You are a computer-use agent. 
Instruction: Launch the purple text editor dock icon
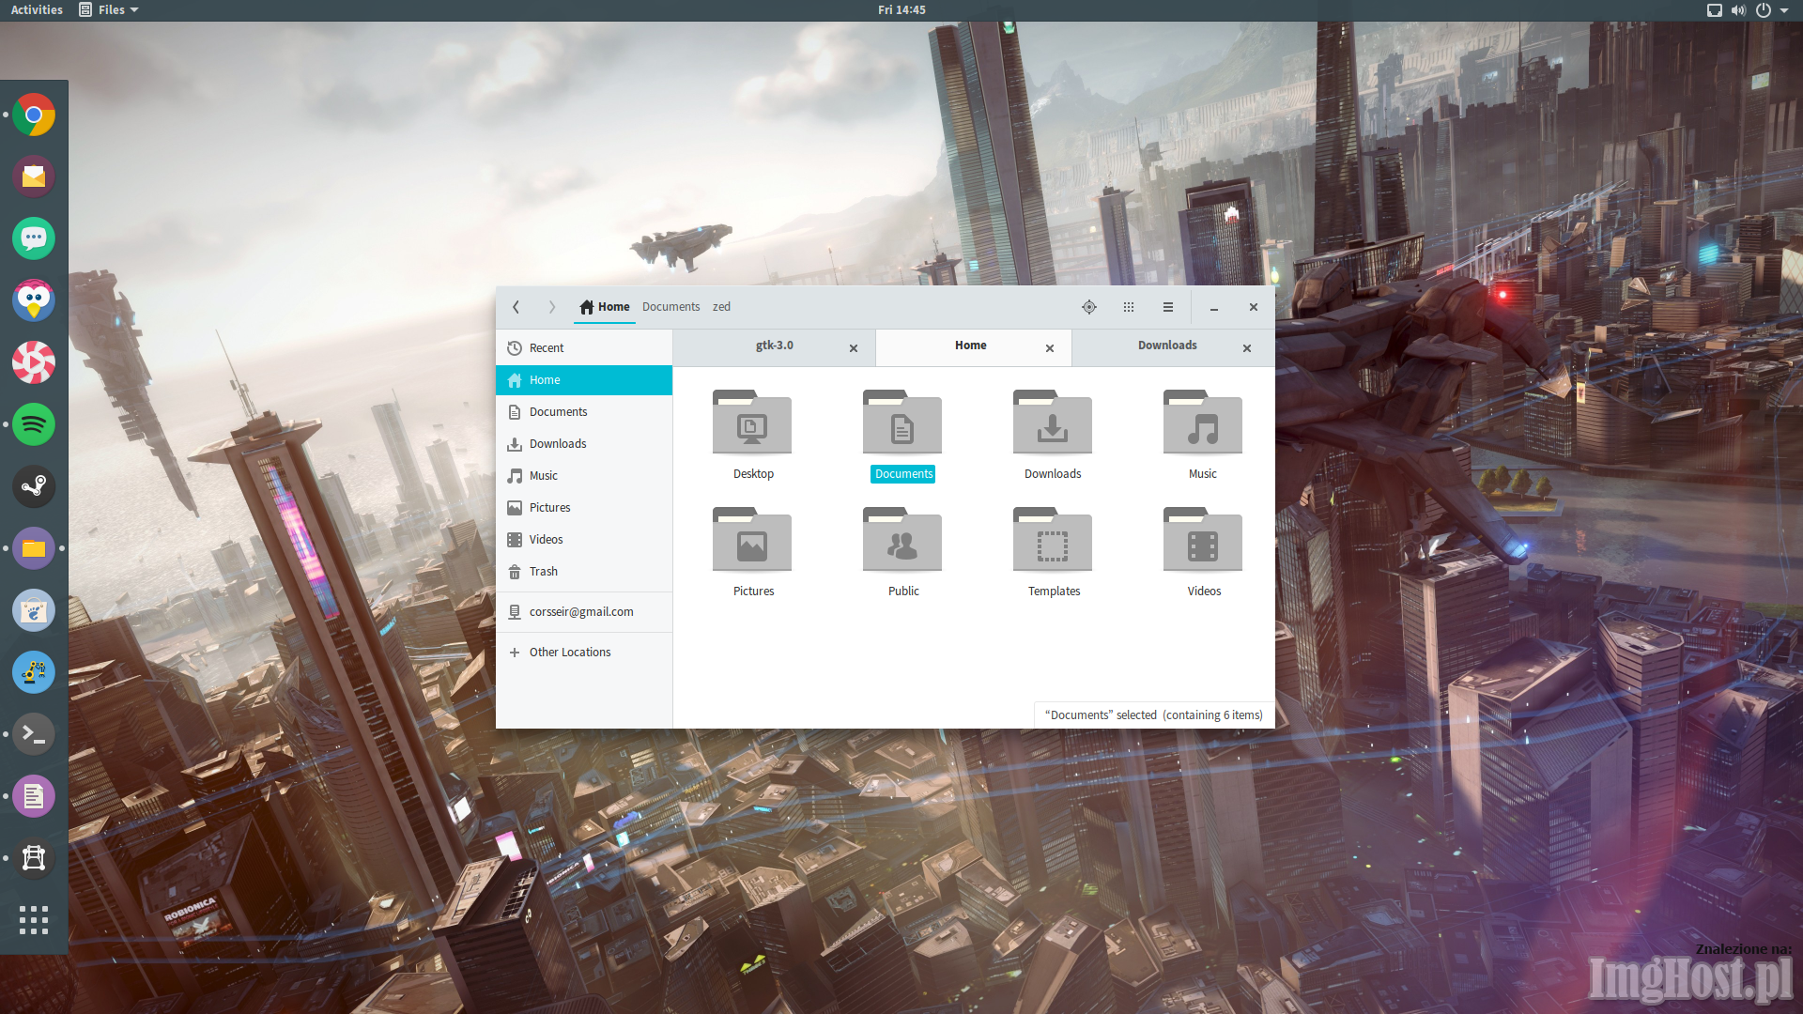click(34, 796)
